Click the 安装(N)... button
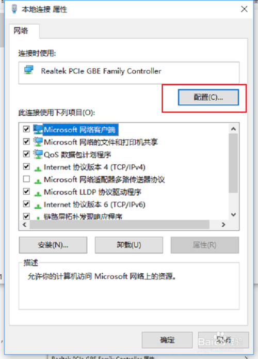 (x=53, y=245)
